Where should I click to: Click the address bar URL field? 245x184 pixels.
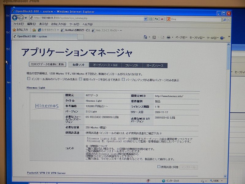click(x=86, y=18)
